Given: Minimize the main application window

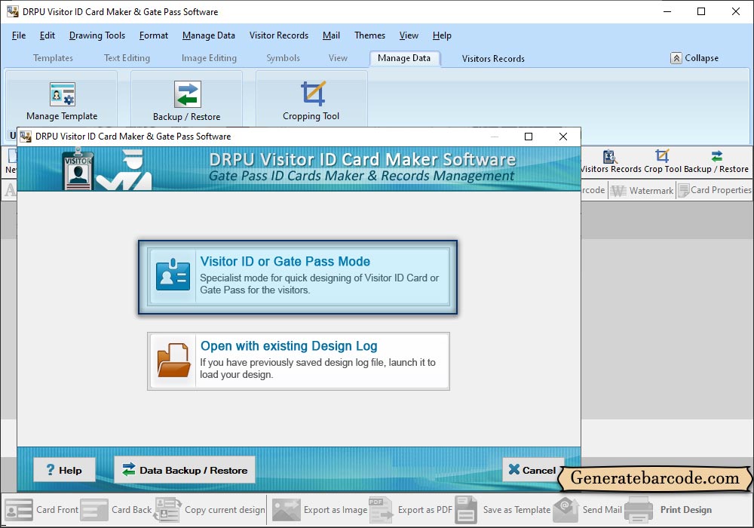Looking at the screenshot, I should pyautogui.click(x=667, y=11).
